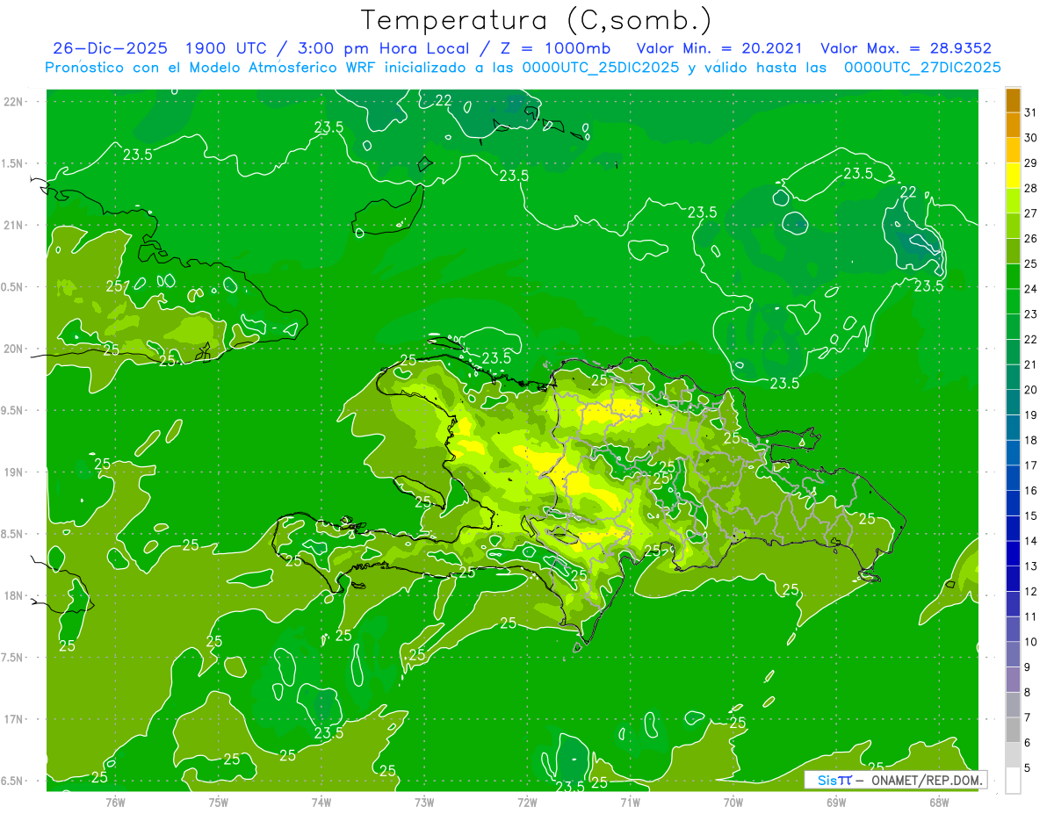Click the color scale swatch between 30 and 31
Viewport: 1054px width, 814px height.
coord(1013,124)
